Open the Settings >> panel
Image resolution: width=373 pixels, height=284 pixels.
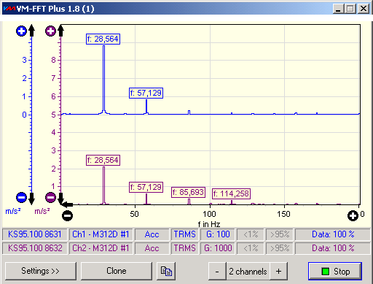(x=41, y=271)
